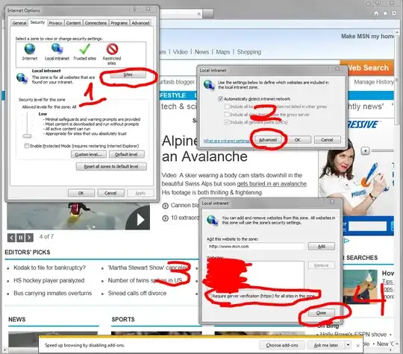The image size is (403, 354).
Task: Click the MSN Video navigation link
Action: (x=180, y=52)
